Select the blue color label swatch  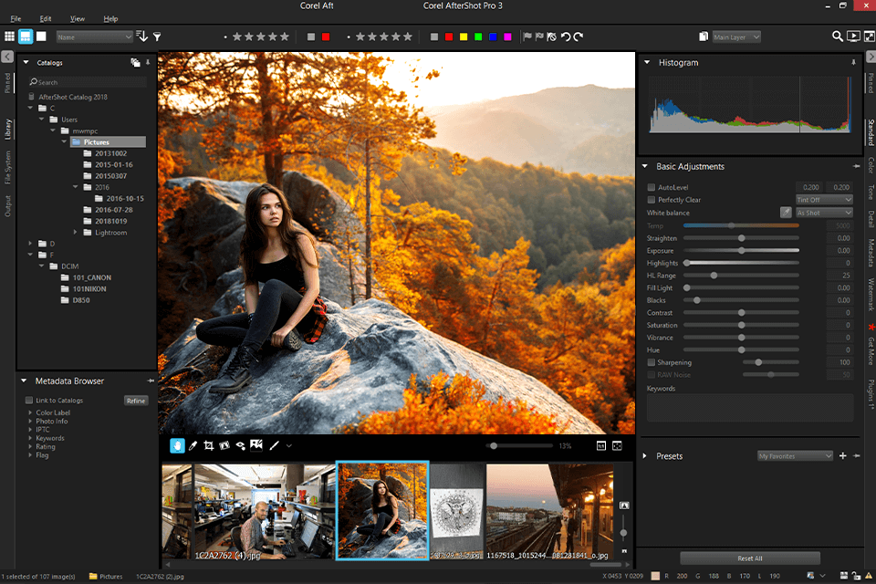click(493, 36)
